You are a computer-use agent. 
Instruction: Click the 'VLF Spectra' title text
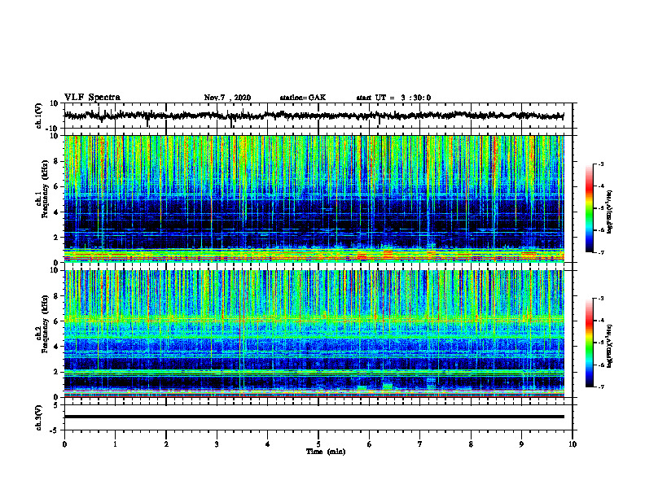click(92, 98)
